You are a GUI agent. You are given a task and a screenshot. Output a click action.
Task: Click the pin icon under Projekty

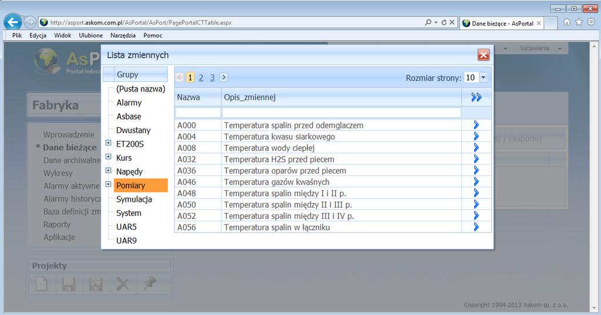coord(150,284)
